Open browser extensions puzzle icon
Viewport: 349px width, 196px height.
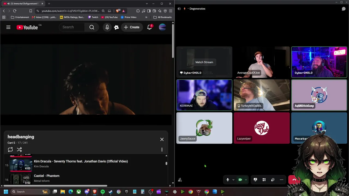138,11
